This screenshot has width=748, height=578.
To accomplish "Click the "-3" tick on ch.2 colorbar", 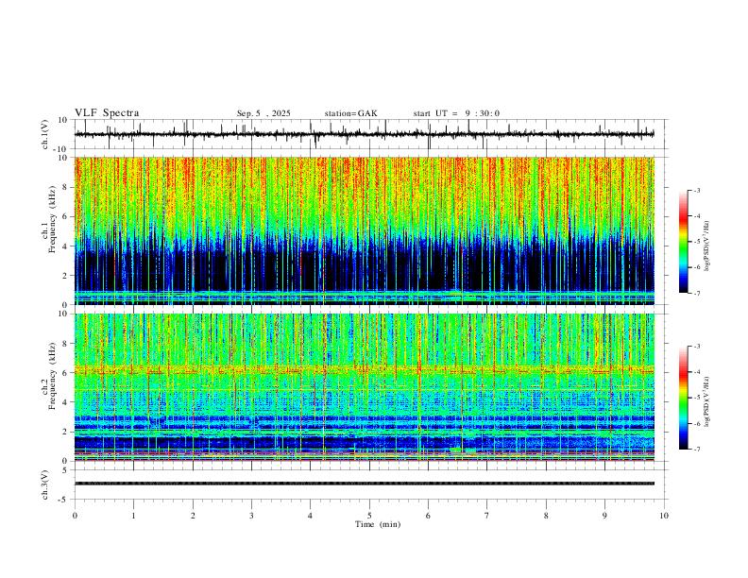I will coord(696,347).
